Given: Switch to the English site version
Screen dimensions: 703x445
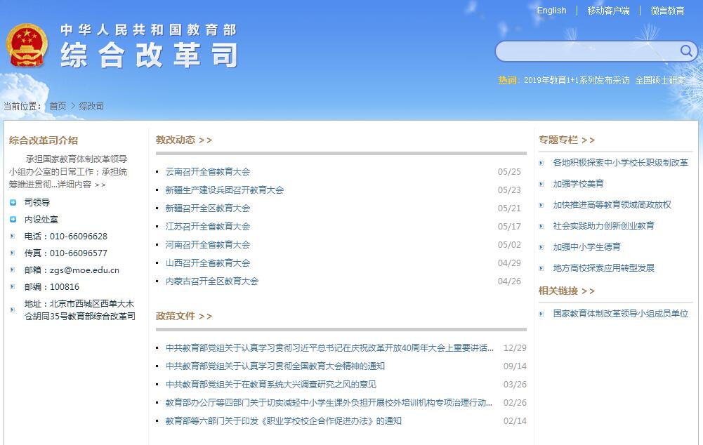Looking at the screenshot, I should [x=551, y=11].
